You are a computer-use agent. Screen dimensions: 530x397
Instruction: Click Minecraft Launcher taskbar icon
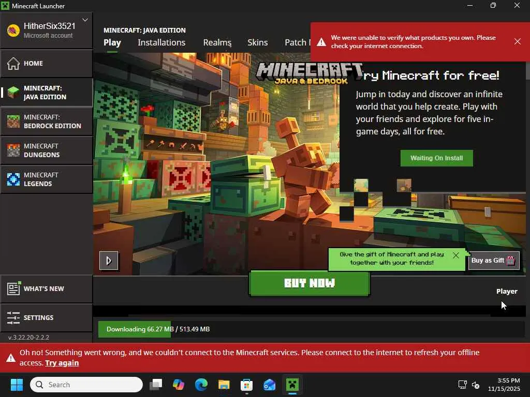click(292, 385)
